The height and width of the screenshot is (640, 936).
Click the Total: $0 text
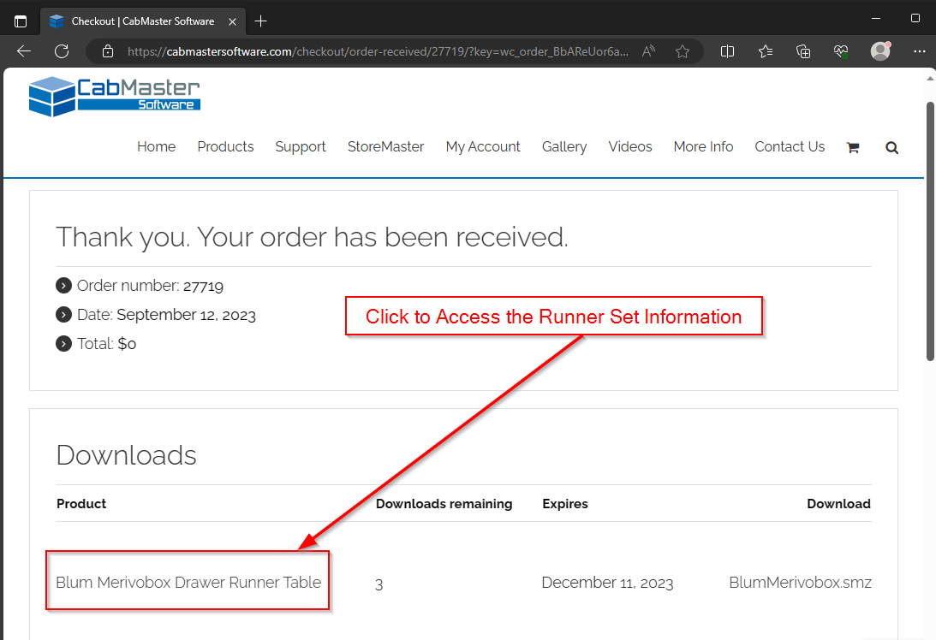[x=106, y=344]
